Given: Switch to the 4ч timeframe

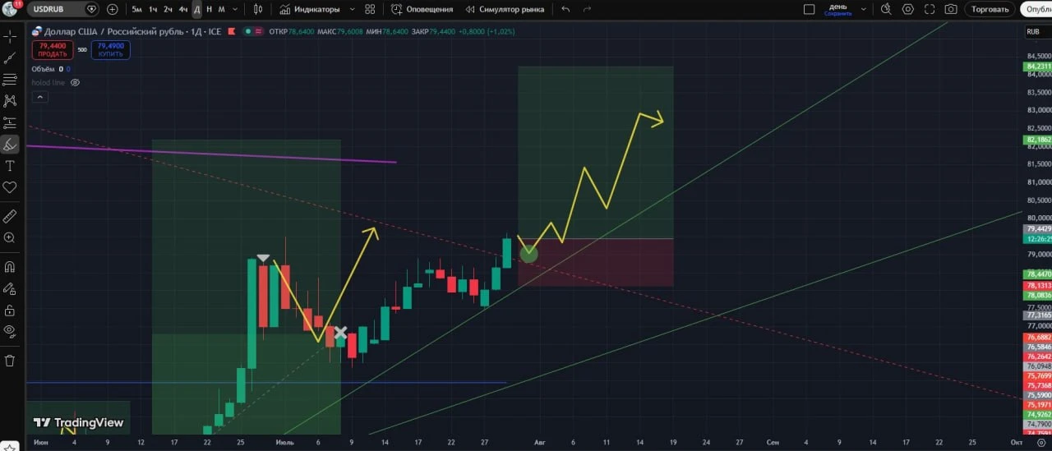Looking at the screenshot, I should tap(183, 9).
